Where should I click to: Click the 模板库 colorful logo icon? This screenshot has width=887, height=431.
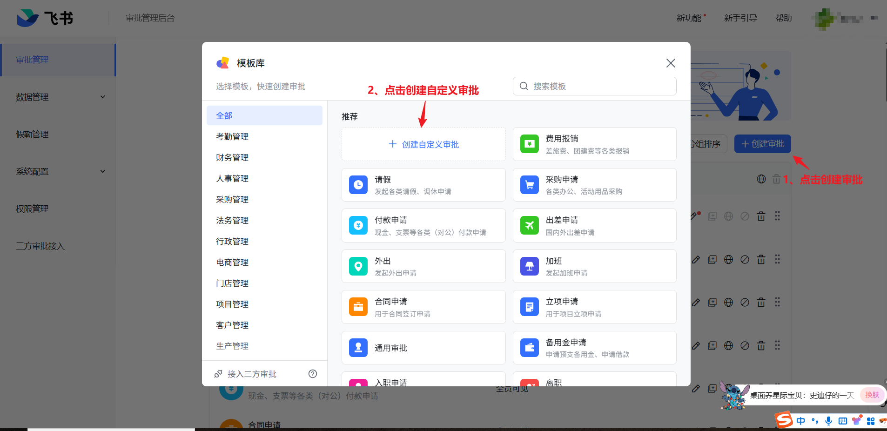click(223, 63)
